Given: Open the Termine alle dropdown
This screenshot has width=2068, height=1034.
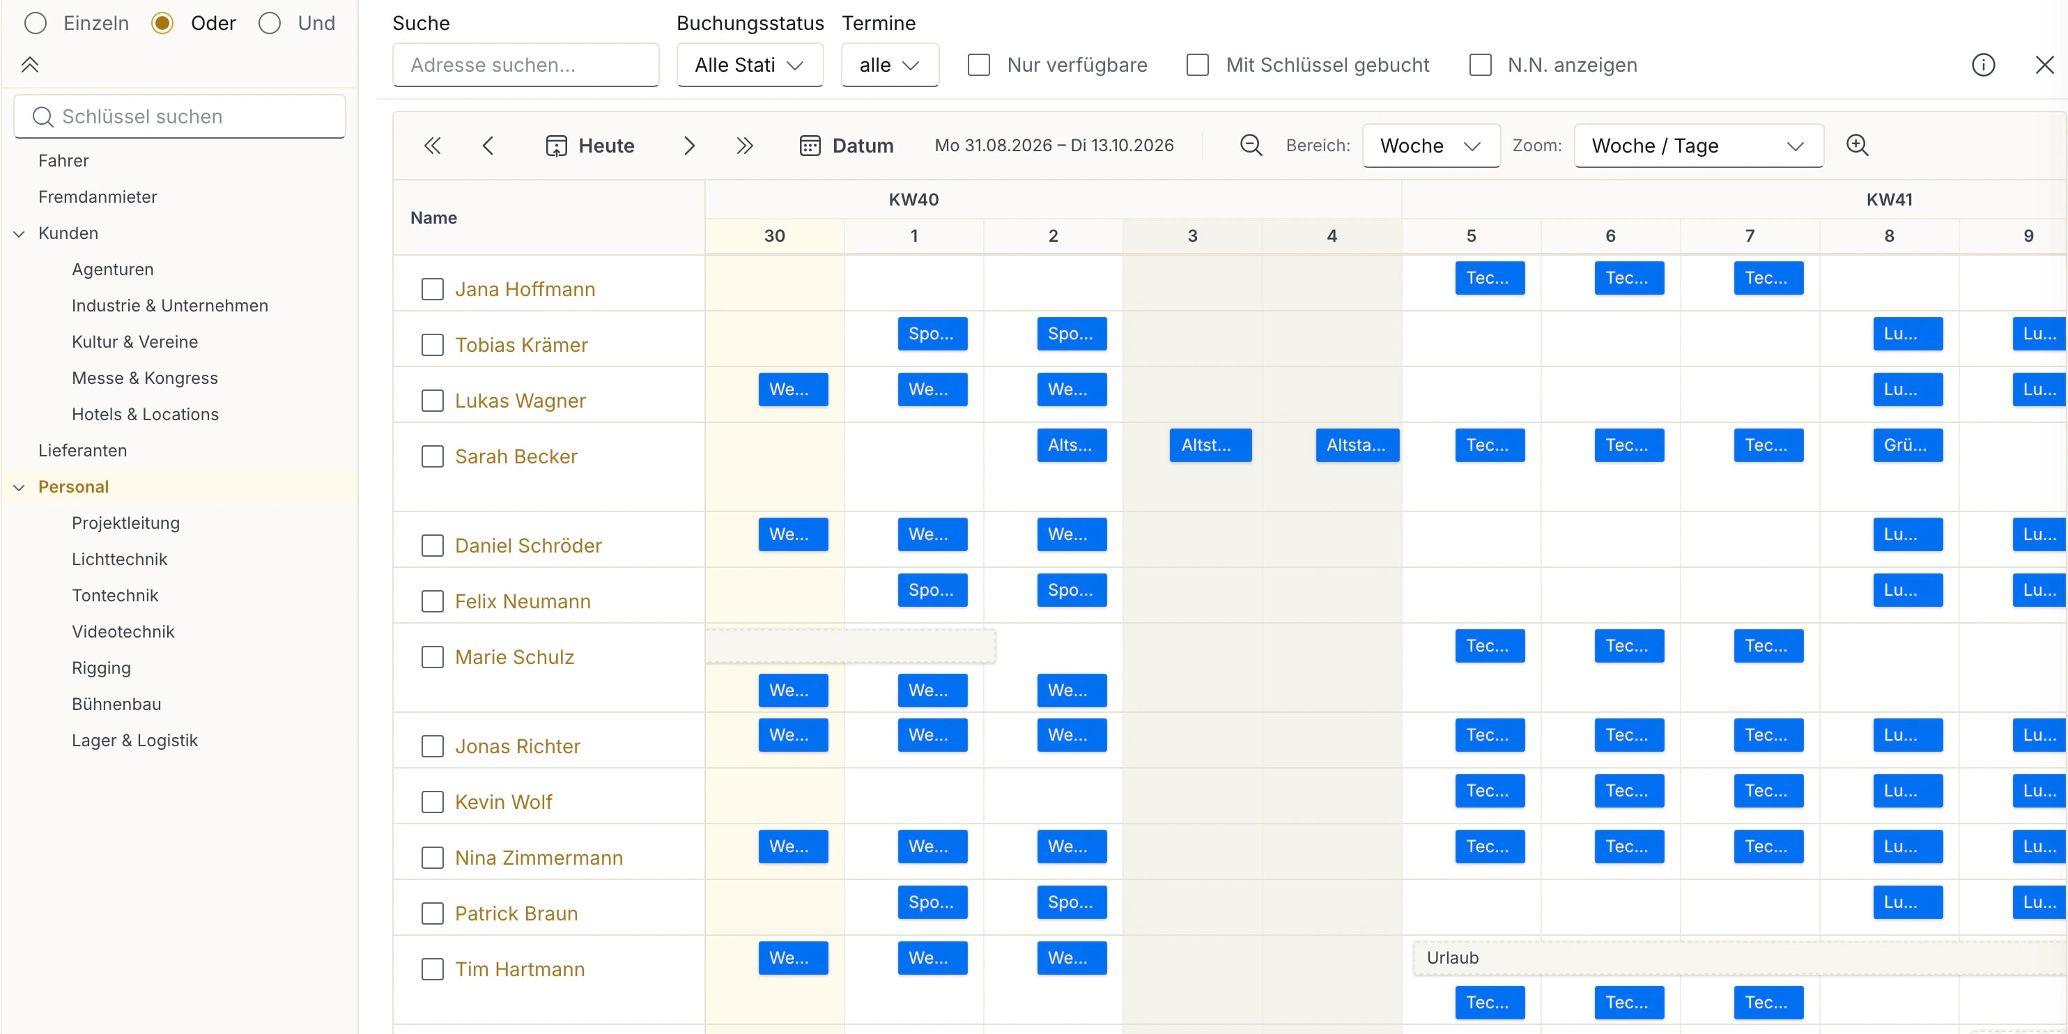Looking at the screenshot, I should click(x=890, y=65).
